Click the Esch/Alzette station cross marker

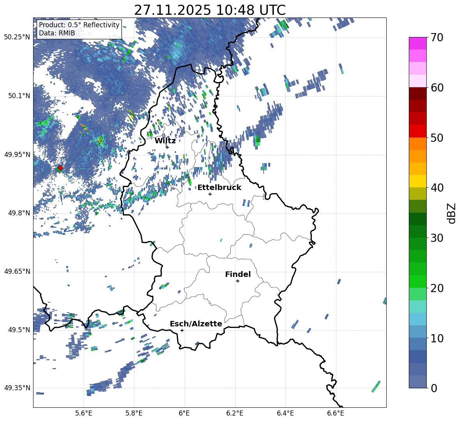[x=182, y=330]
